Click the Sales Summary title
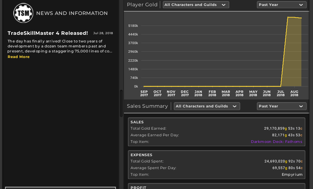This screenshot has height=189, width=313. tap(147, 106)
